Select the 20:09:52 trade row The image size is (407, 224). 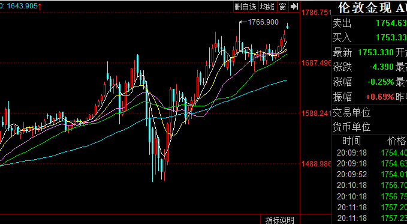(x=372, y=174)
